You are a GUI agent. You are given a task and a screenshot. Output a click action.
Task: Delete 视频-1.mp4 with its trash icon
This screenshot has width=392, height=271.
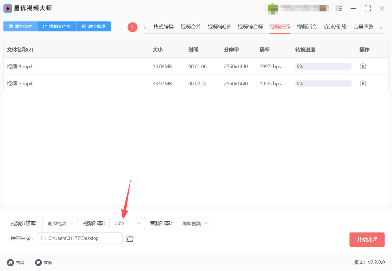363,66
